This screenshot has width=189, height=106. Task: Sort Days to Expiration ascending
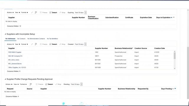[172, 17]
